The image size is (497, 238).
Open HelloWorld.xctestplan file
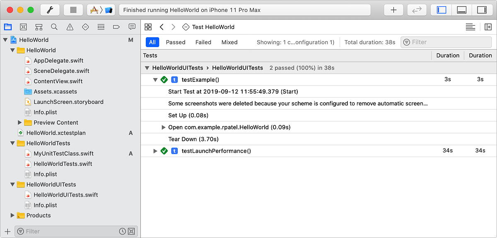pyautogui.click(x=56, y=133)
